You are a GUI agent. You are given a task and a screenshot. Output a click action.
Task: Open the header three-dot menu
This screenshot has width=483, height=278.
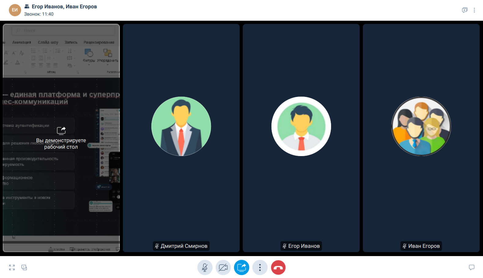(474, 10)
